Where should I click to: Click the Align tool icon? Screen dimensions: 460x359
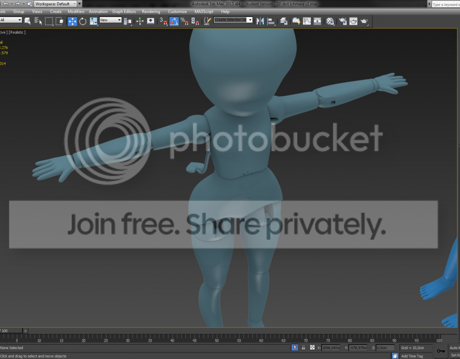pos(271,21)
